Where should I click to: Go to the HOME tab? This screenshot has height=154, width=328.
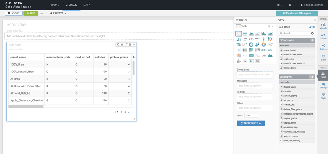55,5
